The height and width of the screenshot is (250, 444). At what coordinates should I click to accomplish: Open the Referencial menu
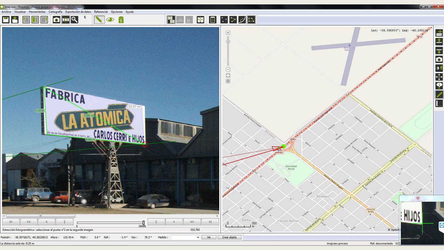click(x=101, y=12)
